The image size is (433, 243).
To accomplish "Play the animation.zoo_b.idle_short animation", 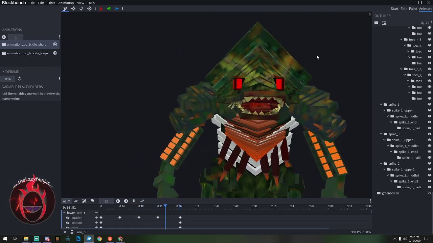I will [55, 44].
